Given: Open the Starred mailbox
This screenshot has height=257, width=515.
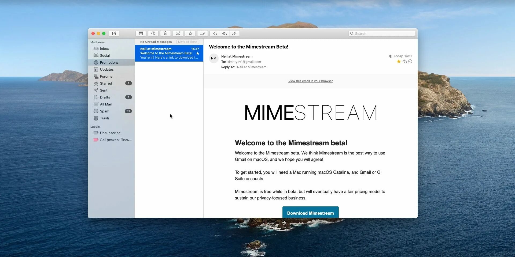Looking at the screenshot, I should coord(111,83).
